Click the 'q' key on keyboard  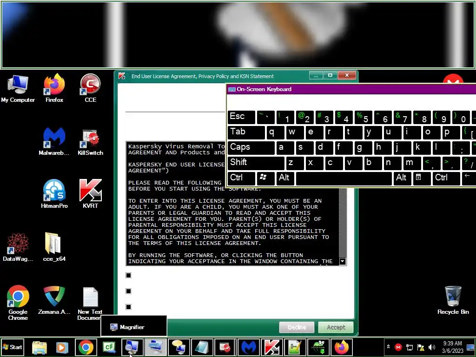(x=275, y=132)
